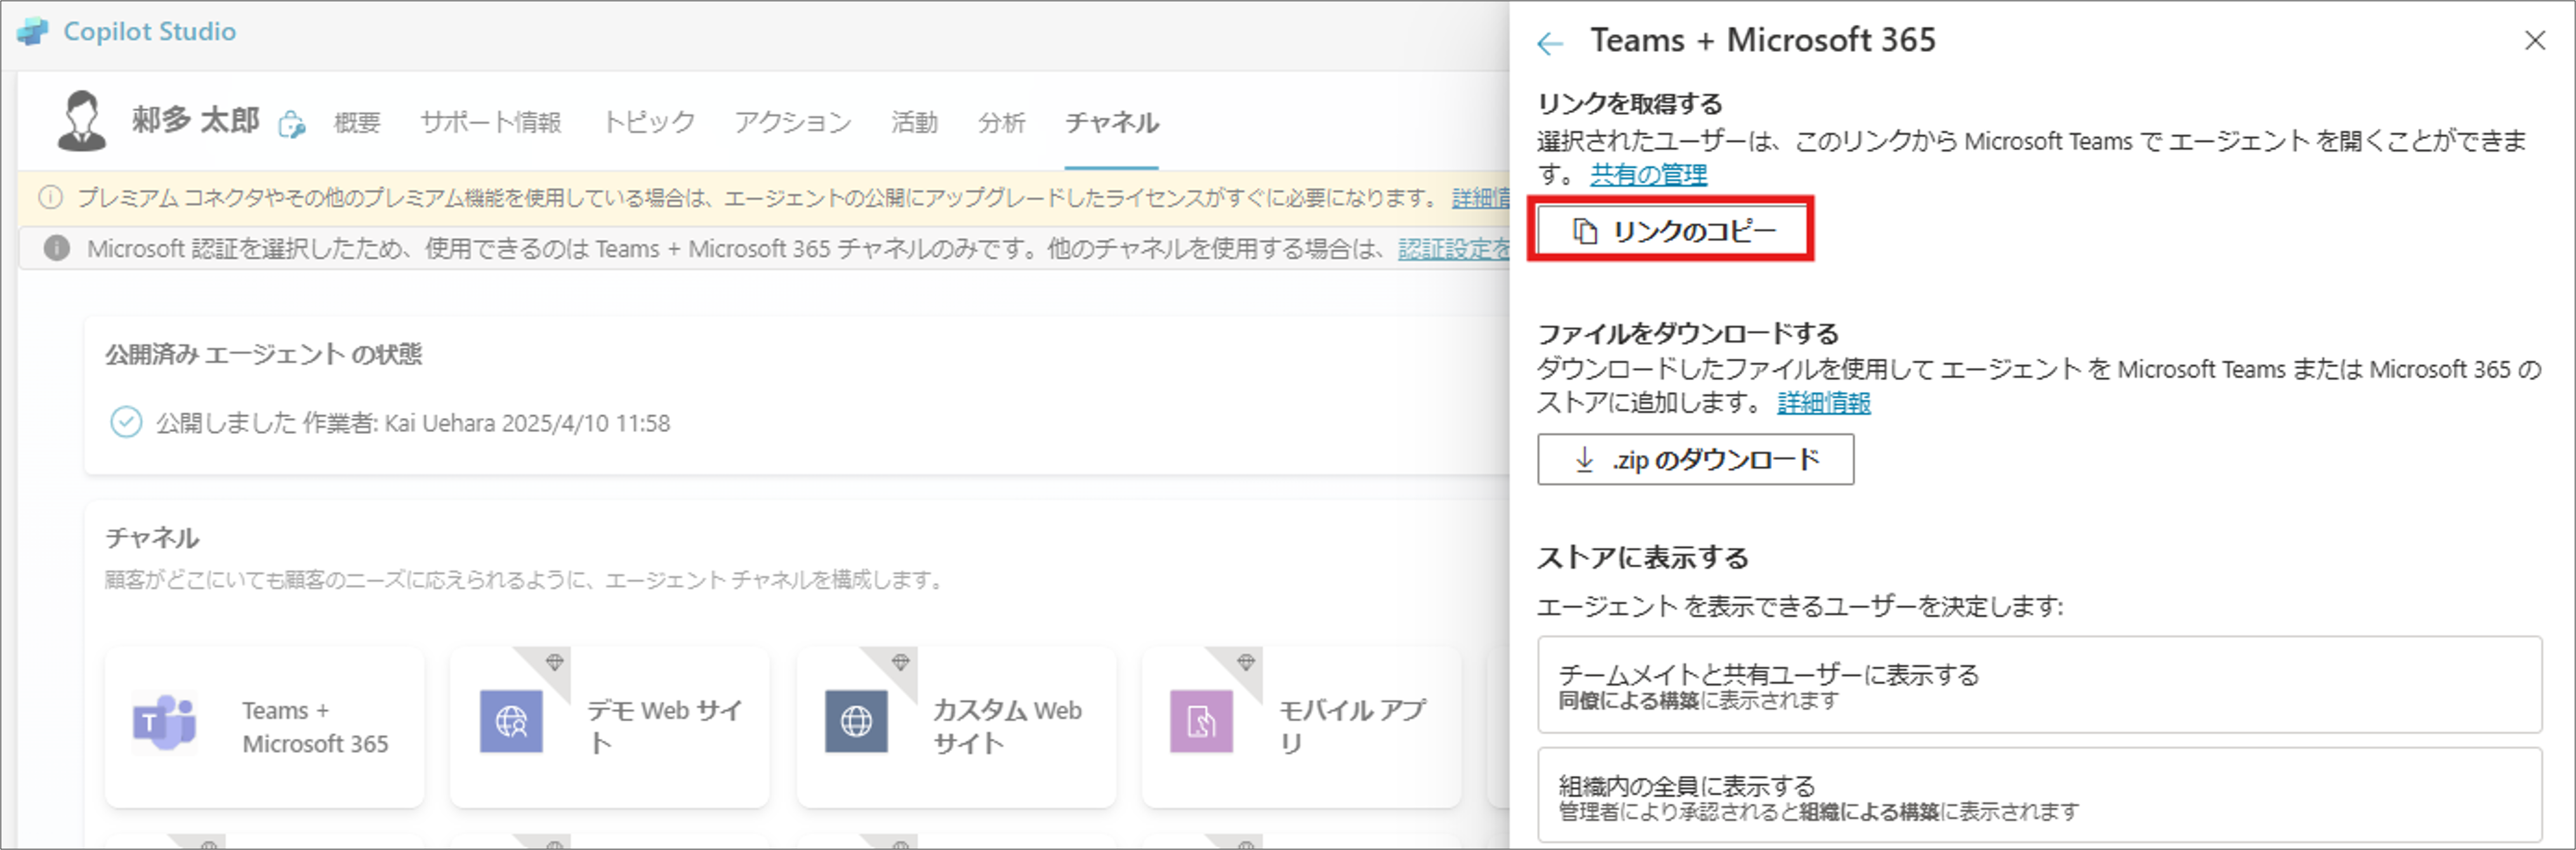Select チームメイトと共有ユーザーに表示する option
This screenshot has width=2576, height=850.
point(2038,685)
